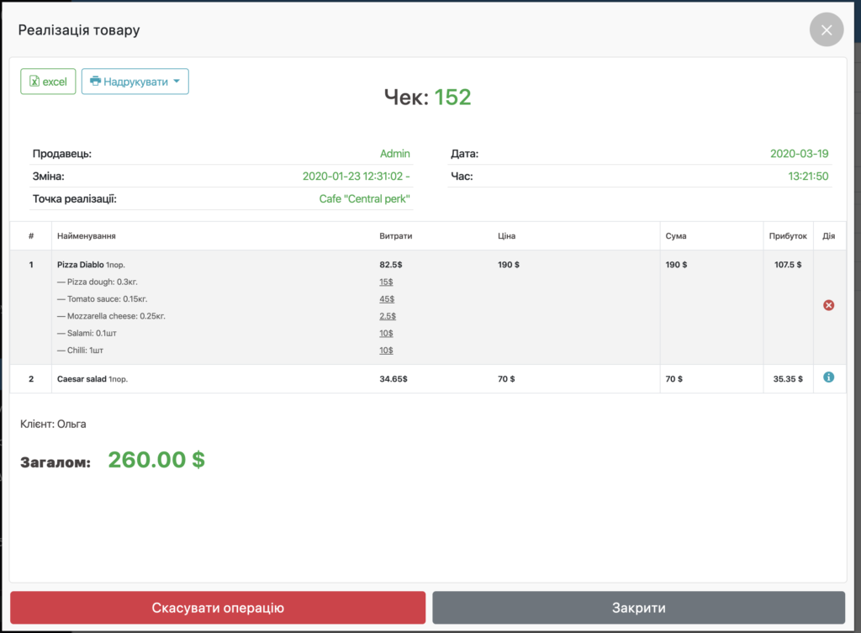
Task: Click the red remove icon for Pizza Diablo
Action: pyautogui.click(x=828, y=305)
